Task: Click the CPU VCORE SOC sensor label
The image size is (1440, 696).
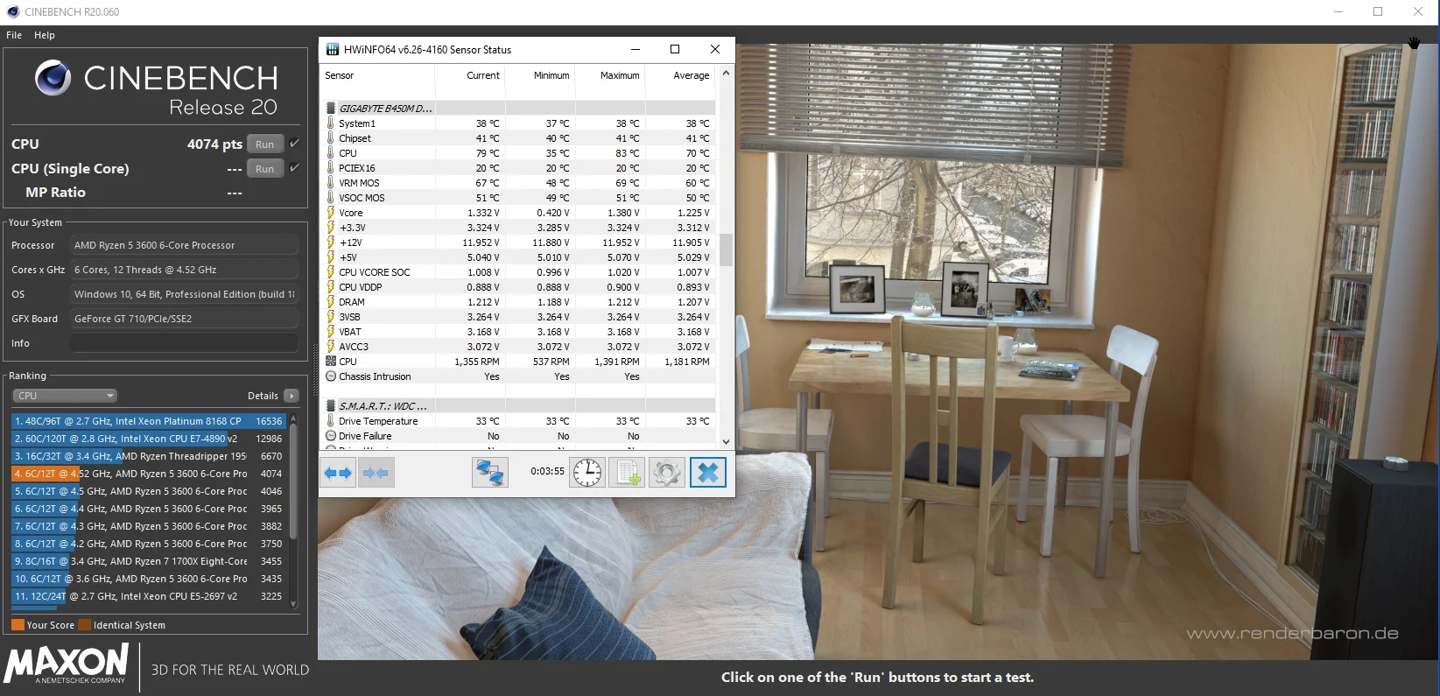Action: click(x=375, y=272)
